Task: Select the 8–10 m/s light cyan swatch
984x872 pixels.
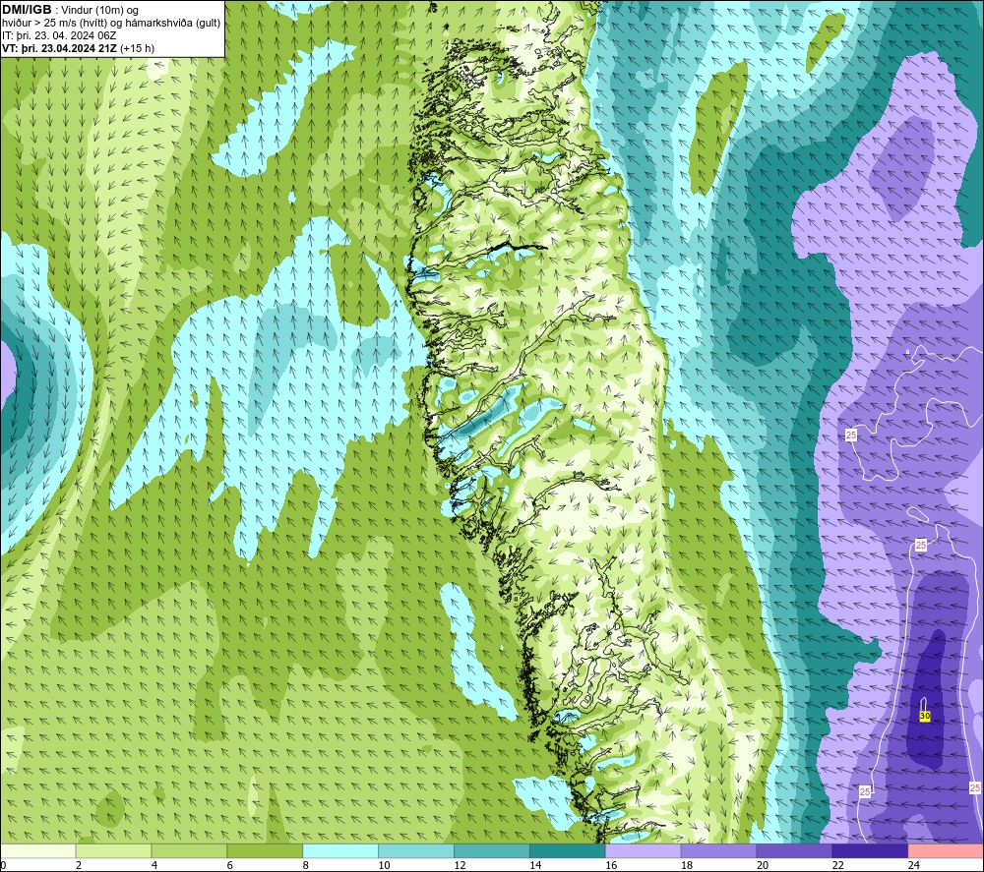Action: click(340, 850)
